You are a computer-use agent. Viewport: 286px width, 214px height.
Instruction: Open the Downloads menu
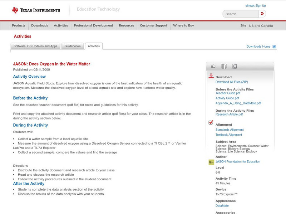[x=40, y=25]
